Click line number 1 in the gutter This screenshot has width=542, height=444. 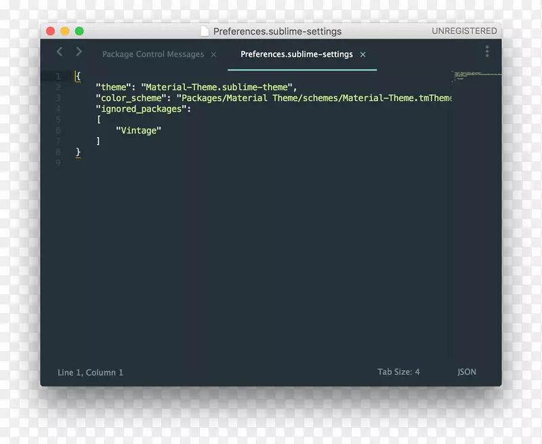pos(58,77)
